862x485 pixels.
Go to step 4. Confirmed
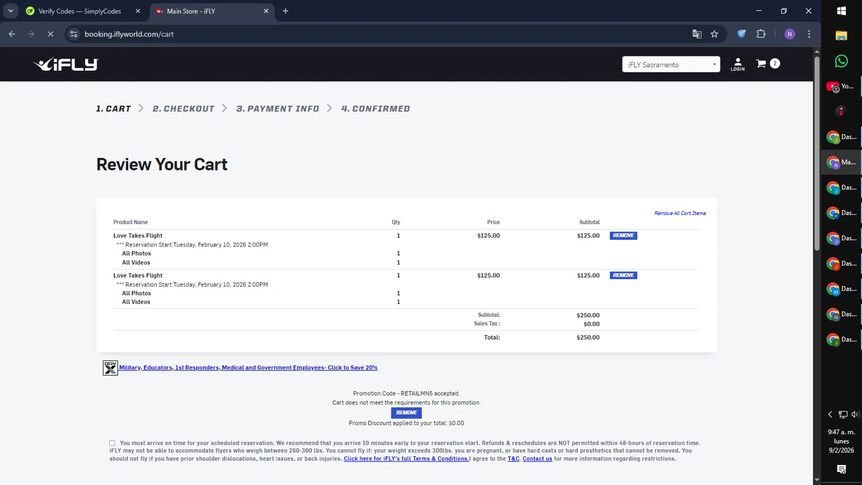pyautogui.click(x=375, y=109)
